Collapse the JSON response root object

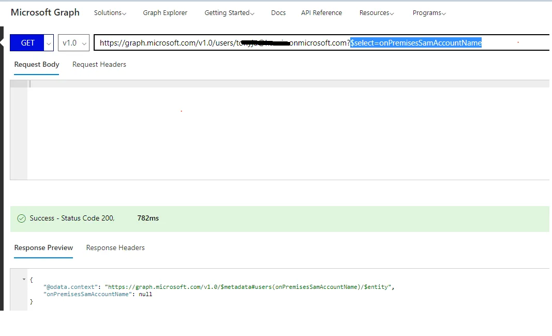[24, 279]
